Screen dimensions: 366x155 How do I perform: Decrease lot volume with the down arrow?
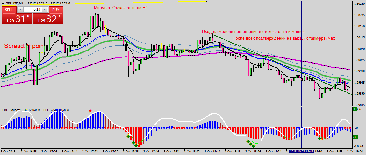point(20,10)
